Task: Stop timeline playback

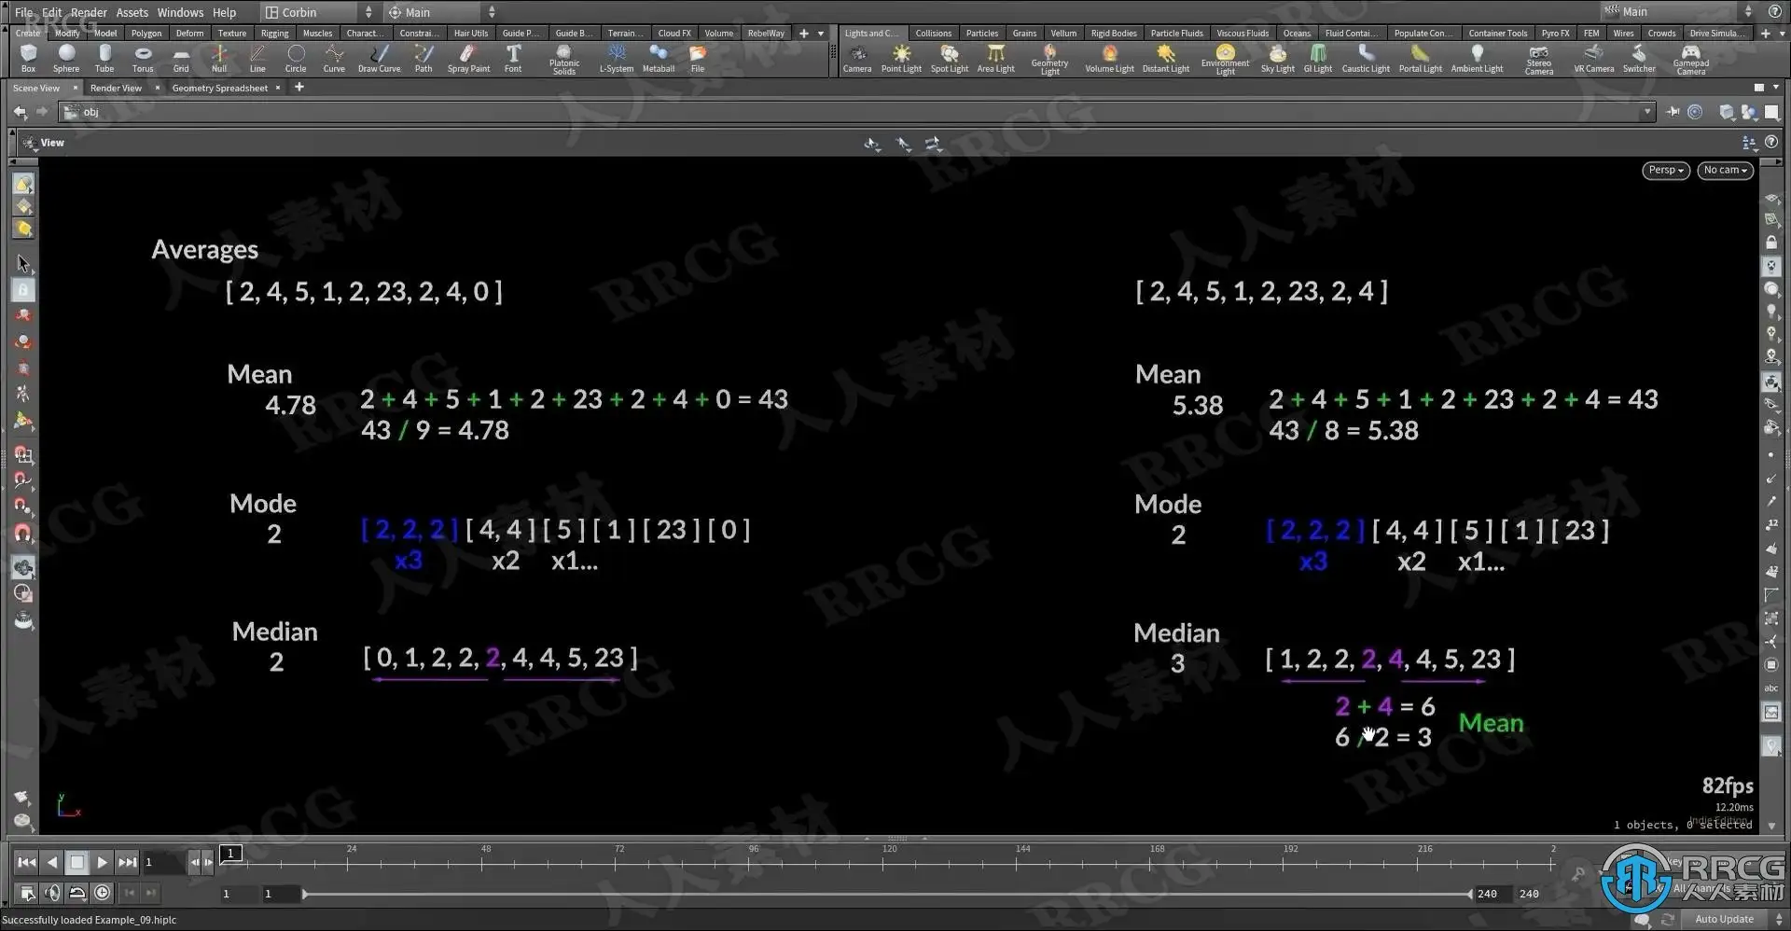Action: 77,862
